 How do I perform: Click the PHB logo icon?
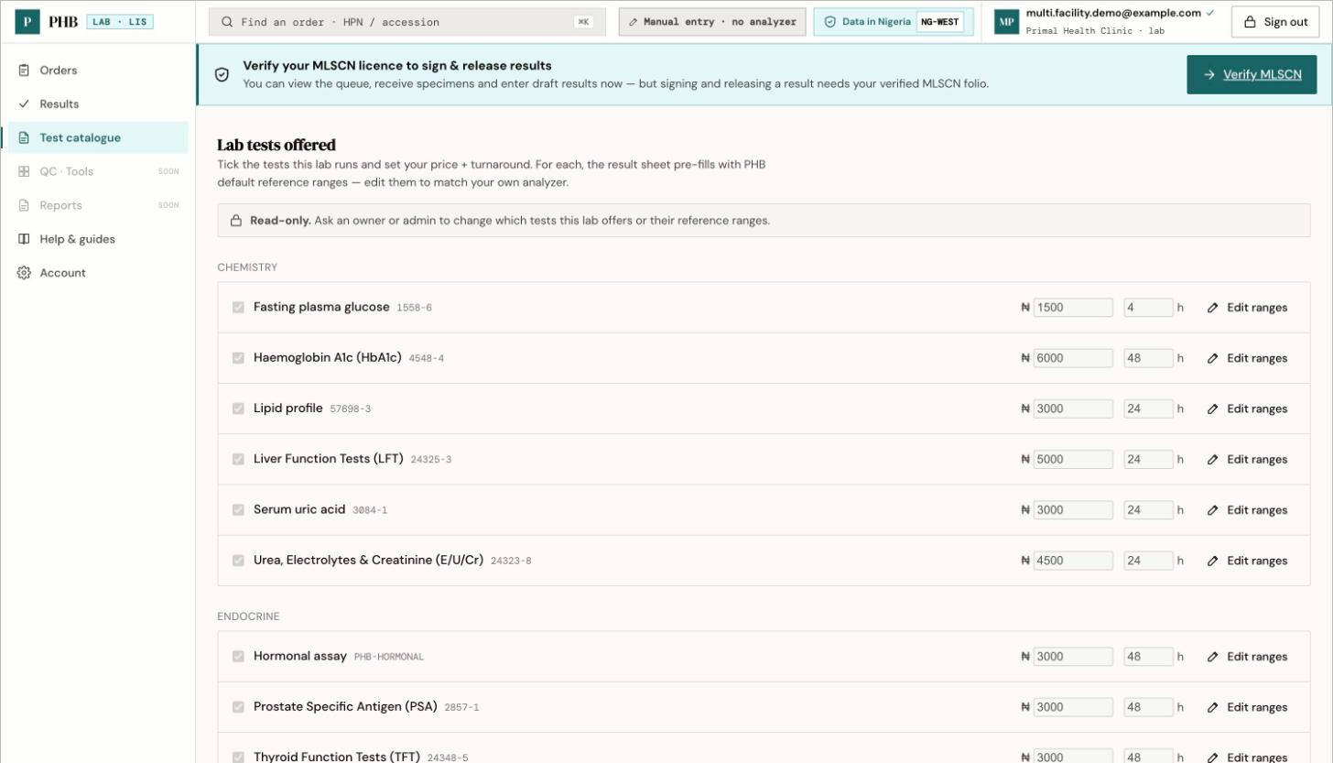tap(27, 22)
